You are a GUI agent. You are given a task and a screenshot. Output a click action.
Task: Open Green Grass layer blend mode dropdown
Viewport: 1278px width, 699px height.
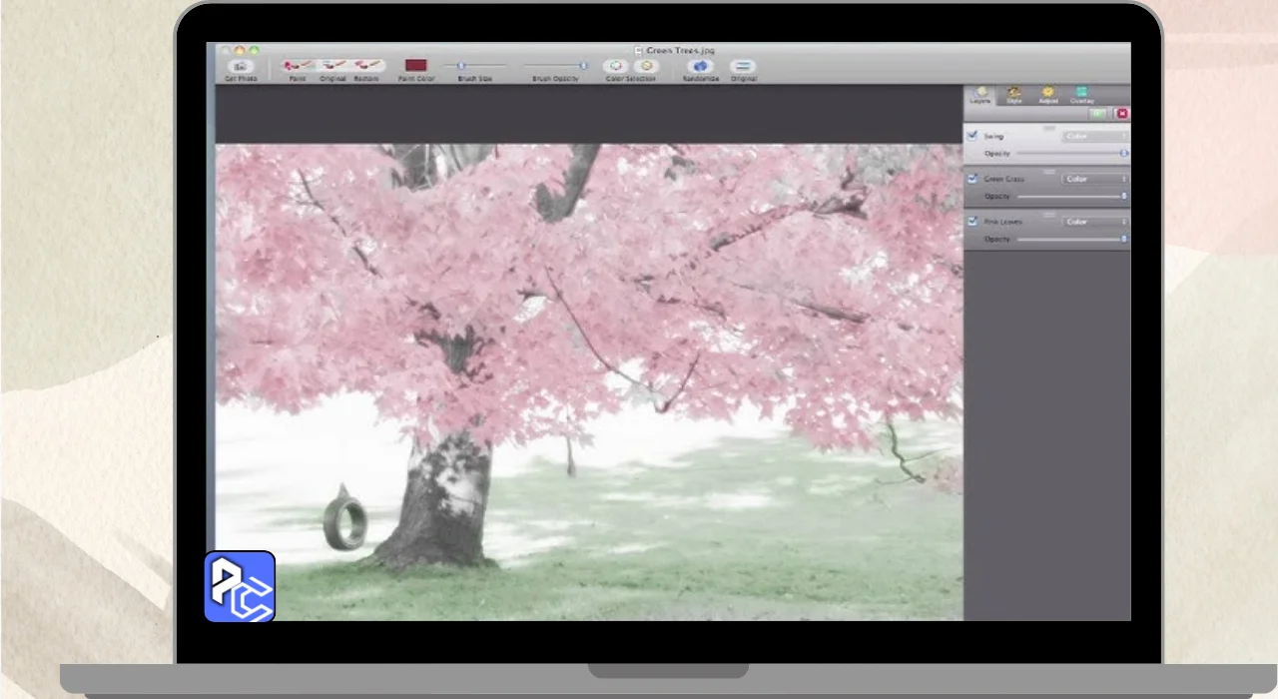(1094, 179)
